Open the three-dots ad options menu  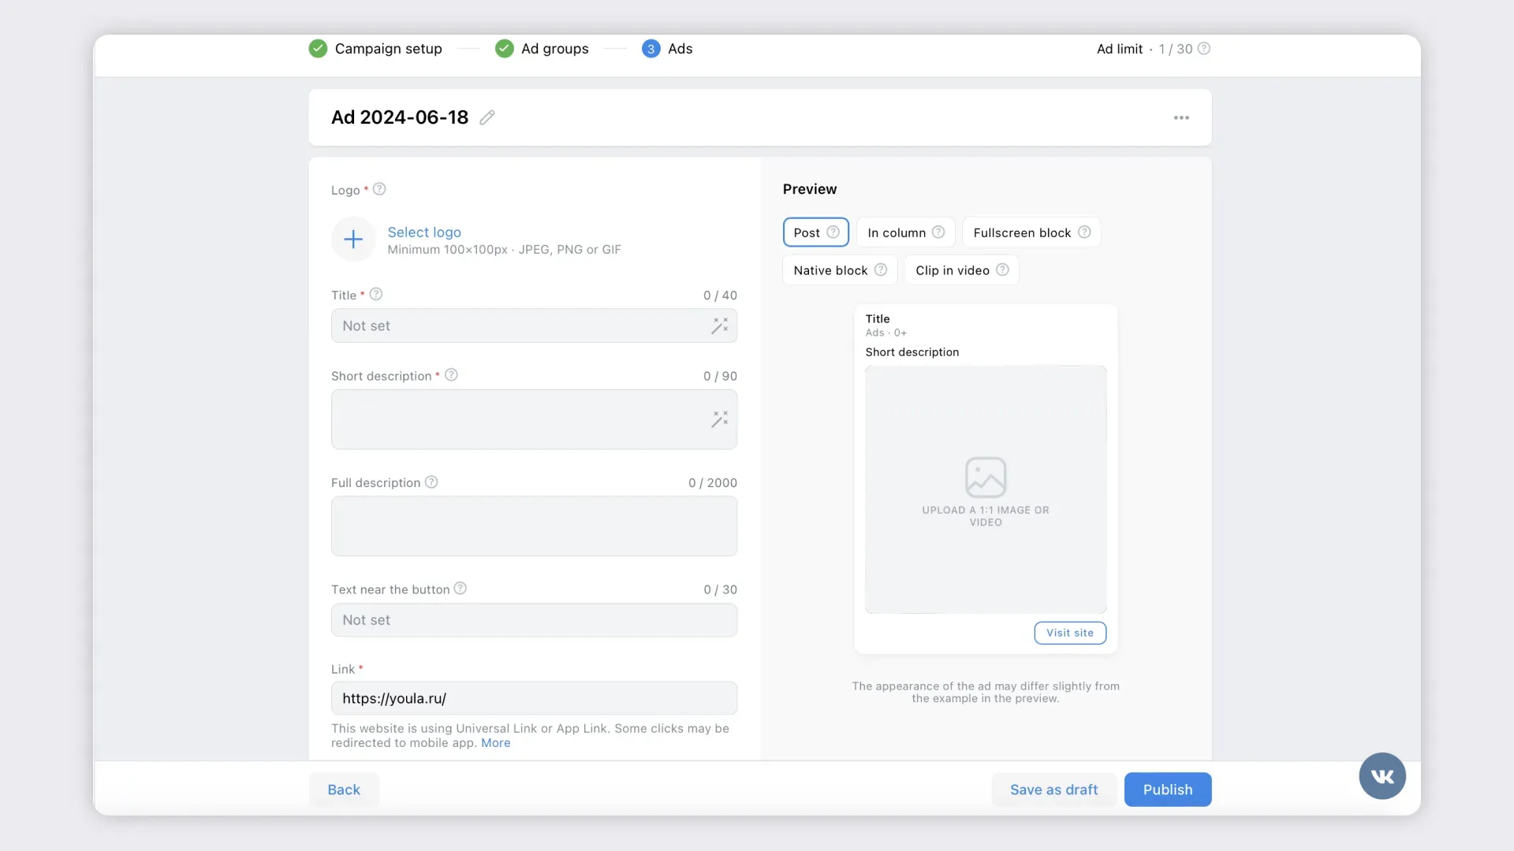(x=1180, y=117)
